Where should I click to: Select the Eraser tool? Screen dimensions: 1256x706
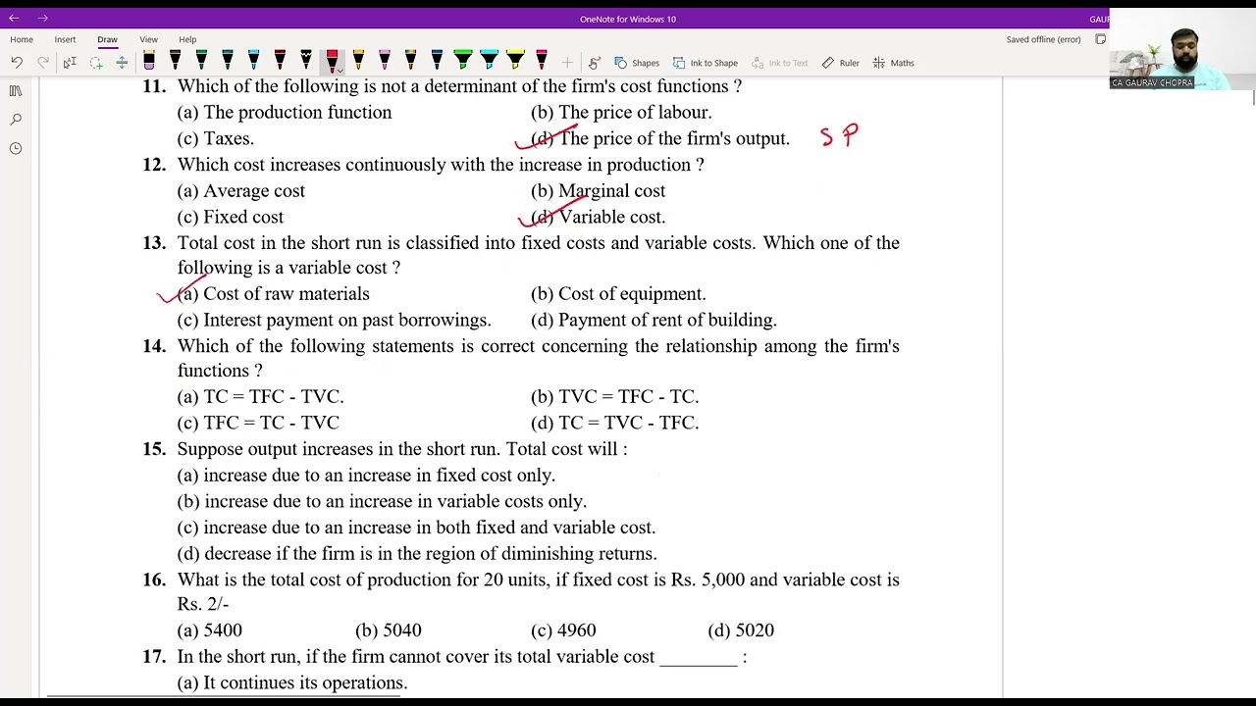[149, 62]
